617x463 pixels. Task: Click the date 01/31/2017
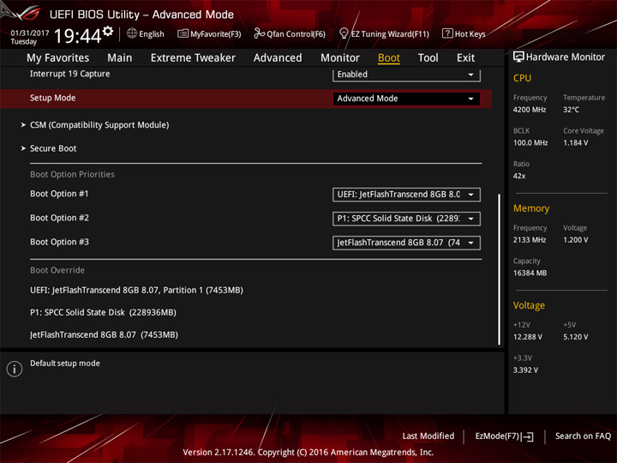click(x=30, y=33)
